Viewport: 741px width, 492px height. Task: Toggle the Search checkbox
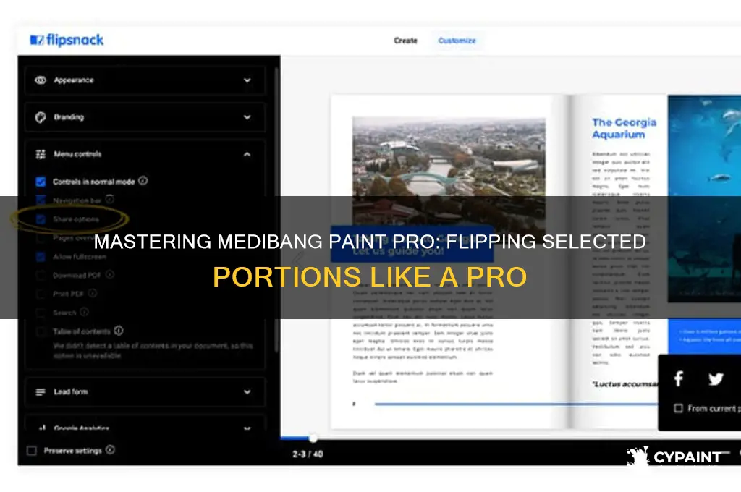coord(41,313)
